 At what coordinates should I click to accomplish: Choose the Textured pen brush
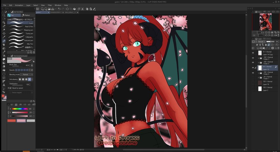tap(20, 40)
